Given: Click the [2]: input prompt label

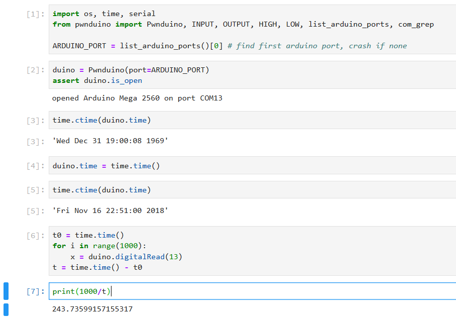Looking at the screenshot, I should (36, 70).
